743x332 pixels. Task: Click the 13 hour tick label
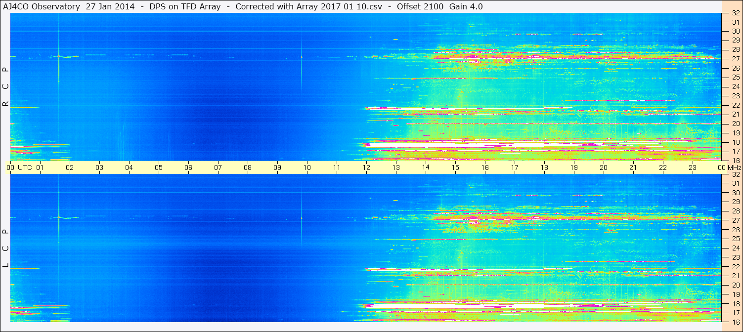(396, 167)
